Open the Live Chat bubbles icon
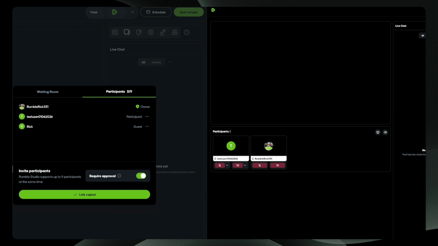Image resolution: width=438 pixels, height=246 pixels. point(127,32)
